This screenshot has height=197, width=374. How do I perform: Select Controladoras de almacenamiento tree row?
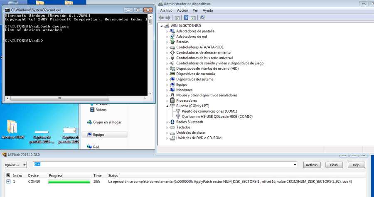(x=203, y=52)
